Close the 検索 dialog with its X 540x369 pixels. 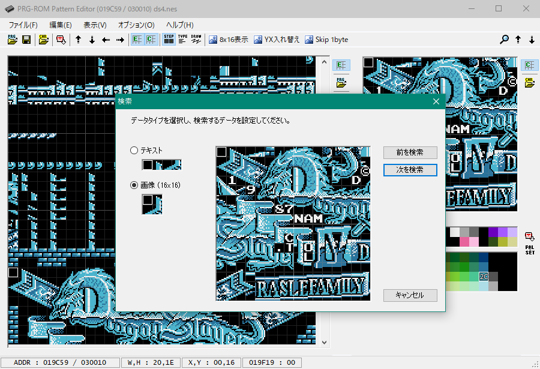(x=436, y=101)
